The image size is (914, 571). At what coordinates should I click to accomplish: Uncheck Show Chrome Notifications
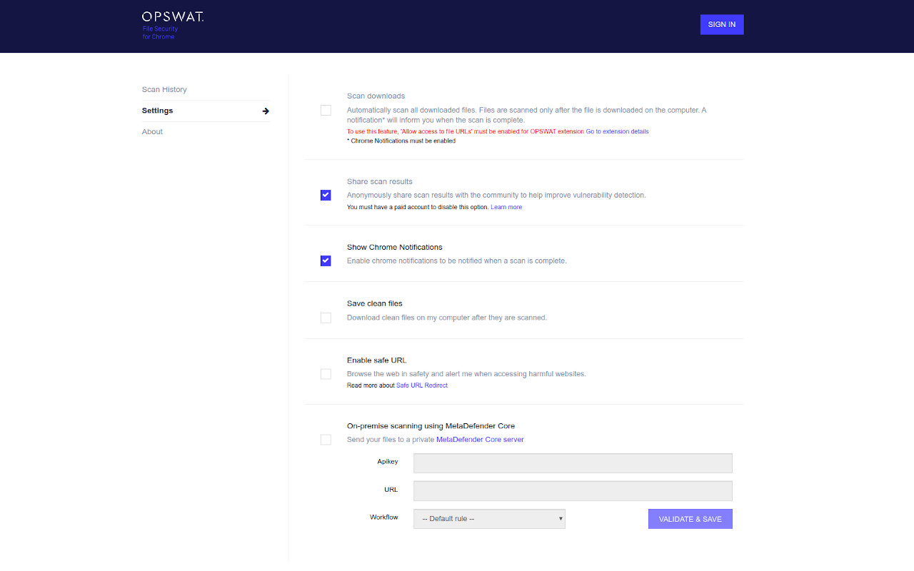326,261
